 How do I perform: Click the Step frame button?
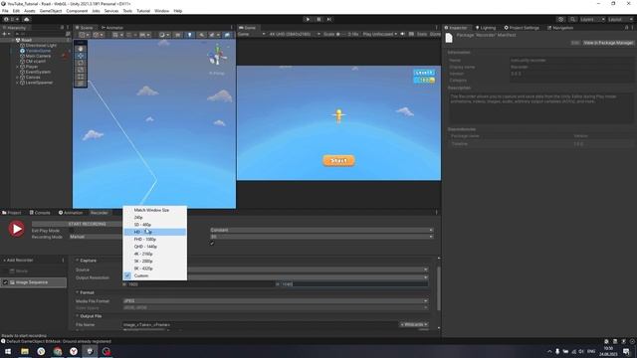tap(329, 19)
